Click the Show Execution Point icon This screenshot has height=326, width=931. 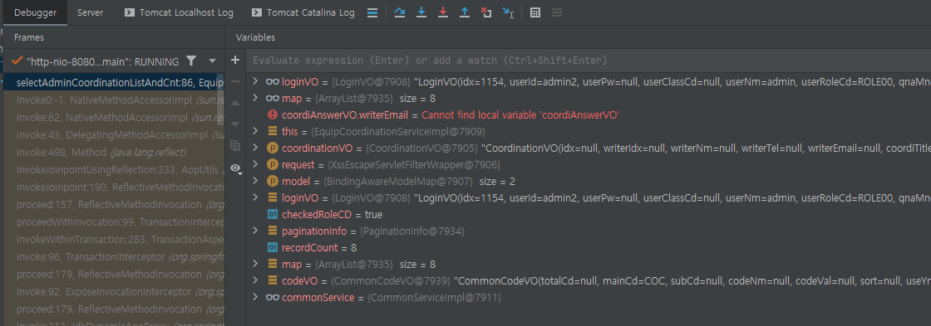coord(372,12)
